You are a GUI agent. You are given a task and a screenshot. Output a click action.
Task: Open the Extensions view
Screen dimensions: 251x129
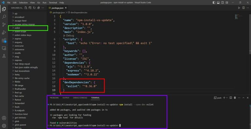click(x=4, y=40)
